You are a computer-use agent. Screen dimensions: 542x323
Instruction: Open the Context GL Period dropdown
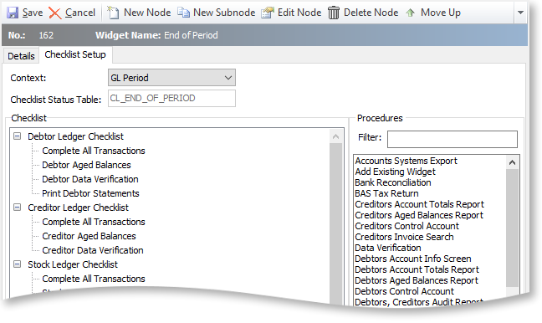pos(171,78)
